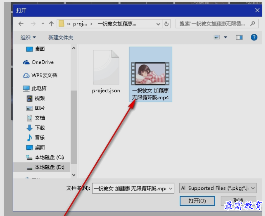Screen dimensions: 265x216
Task: Open 本地磁盘 (C:)
Action: click(x=49, y=157)
